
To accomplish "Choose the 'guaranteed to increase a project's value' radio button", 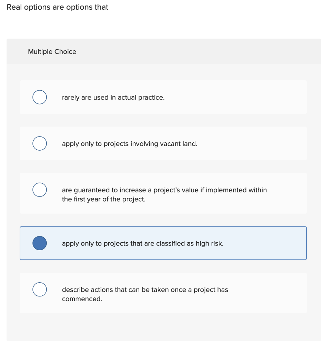I will click(39, 190).
